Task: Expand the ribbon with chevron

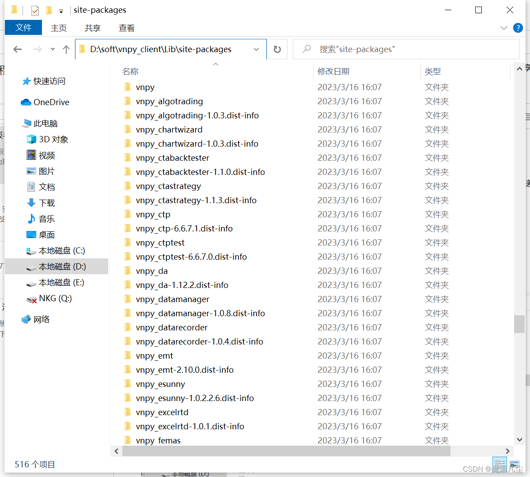Action: click(504, 28)
